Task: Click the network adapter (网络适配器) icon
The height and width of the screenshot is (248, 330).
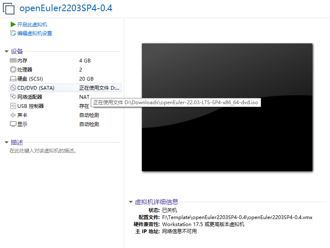Action: coord(13,97)
